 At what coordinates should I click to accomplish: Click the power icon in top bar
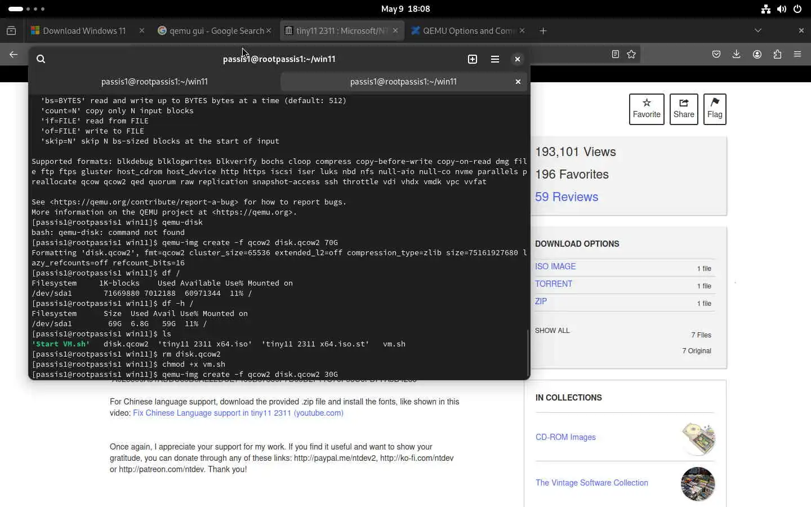tap(797, 9)
